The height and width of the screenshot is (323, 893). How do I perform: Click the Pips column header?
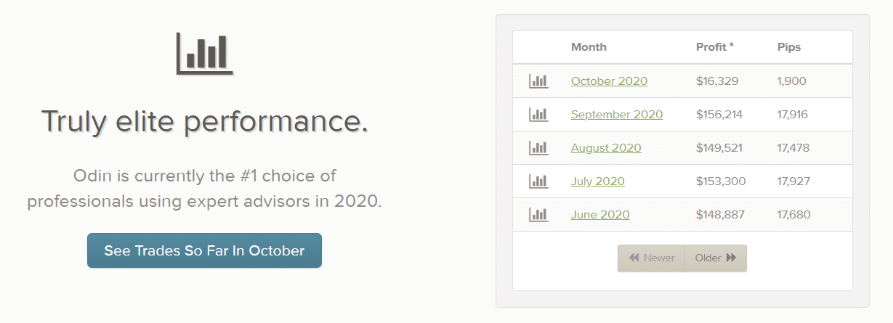click(788, 47)
